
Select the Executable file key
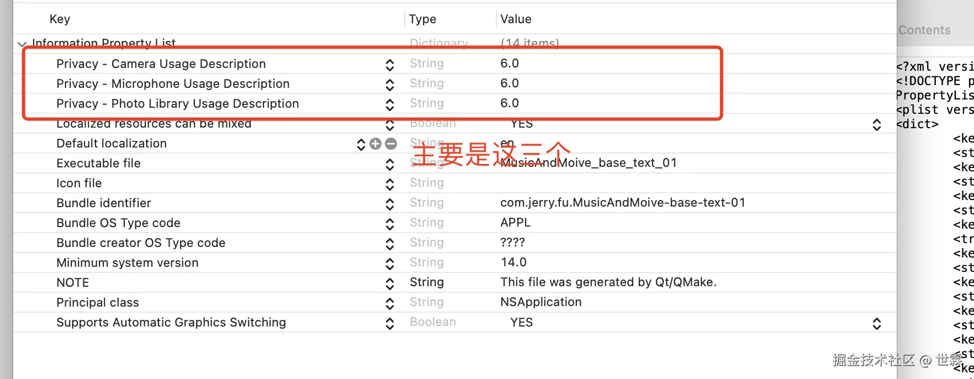point(98,164)
